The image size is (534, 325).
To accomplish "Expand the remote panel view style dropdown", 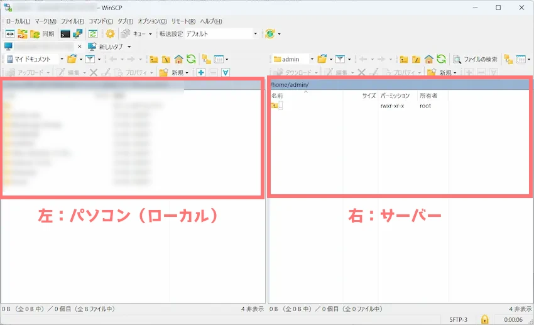I will [x=529, y=59].
